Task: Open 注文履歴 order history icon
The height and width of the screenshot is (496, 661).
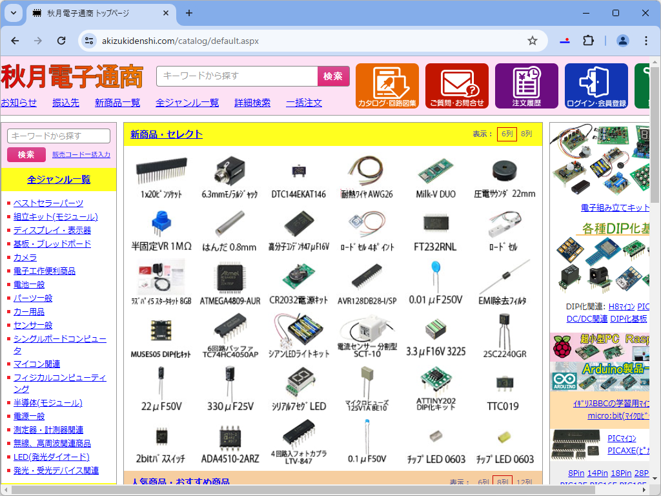Action: (527, 85)
